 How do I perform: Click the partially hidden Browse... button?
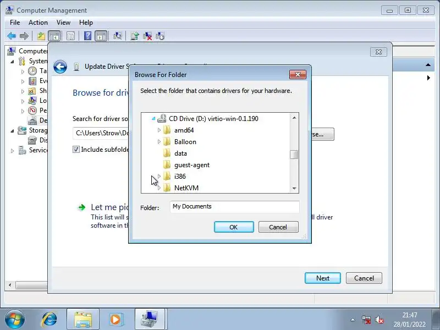(322, 134)
